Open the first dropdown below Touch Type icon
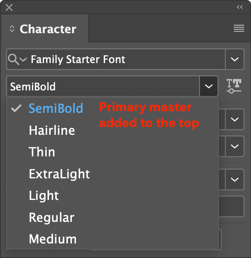 (x=234, y=119)
